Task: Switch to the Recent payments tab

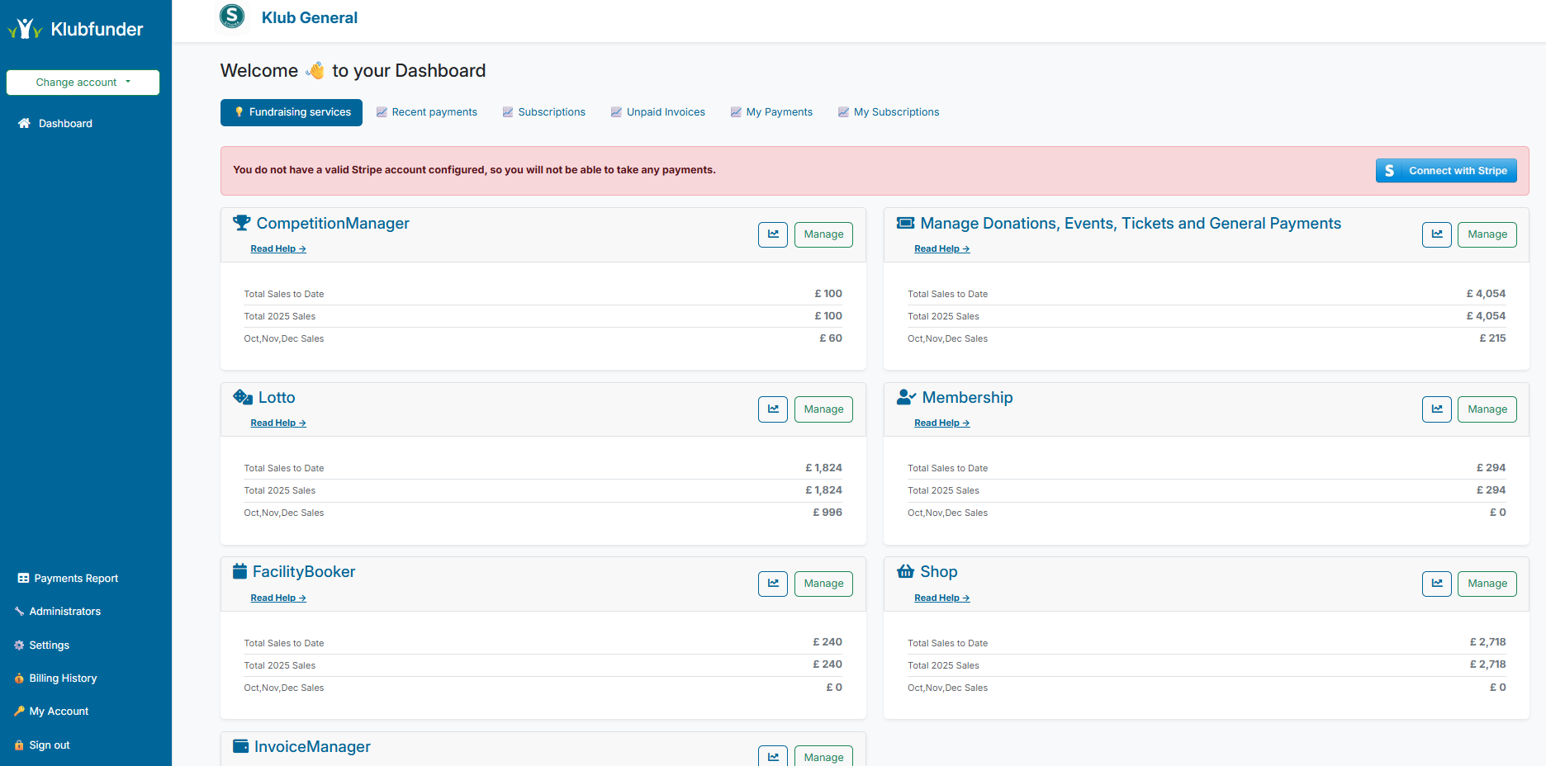Action: click(x=427, y=112)
